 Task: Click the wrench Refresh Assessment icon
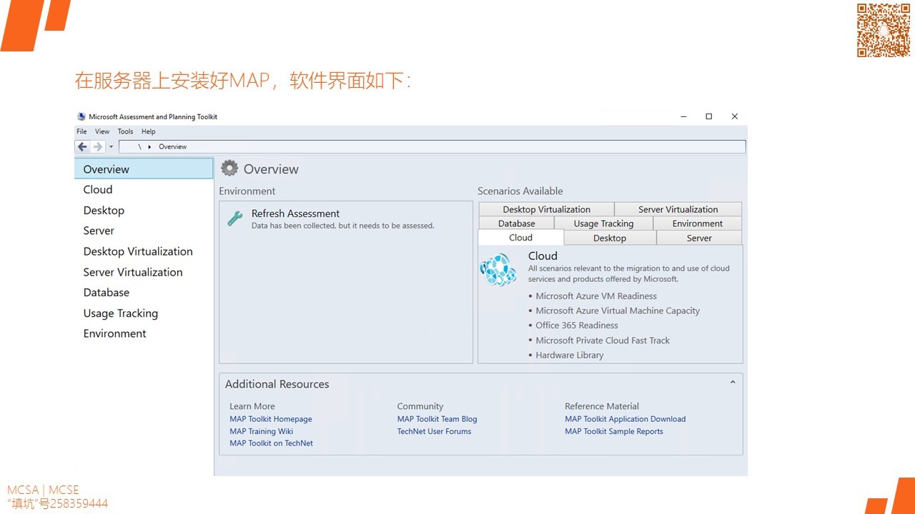tap(234, 218)
